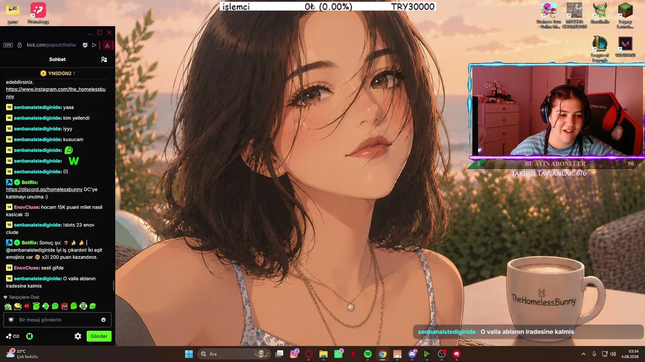Click the kick.com popout address field
Viewport: 645px width, 362px height.
pyautogui.click(x=51, y=45)
